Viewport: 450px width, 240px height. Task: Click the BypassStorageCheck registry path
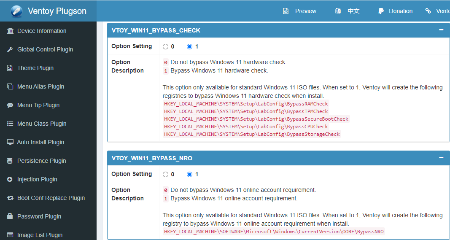click(x=252, y=134)
